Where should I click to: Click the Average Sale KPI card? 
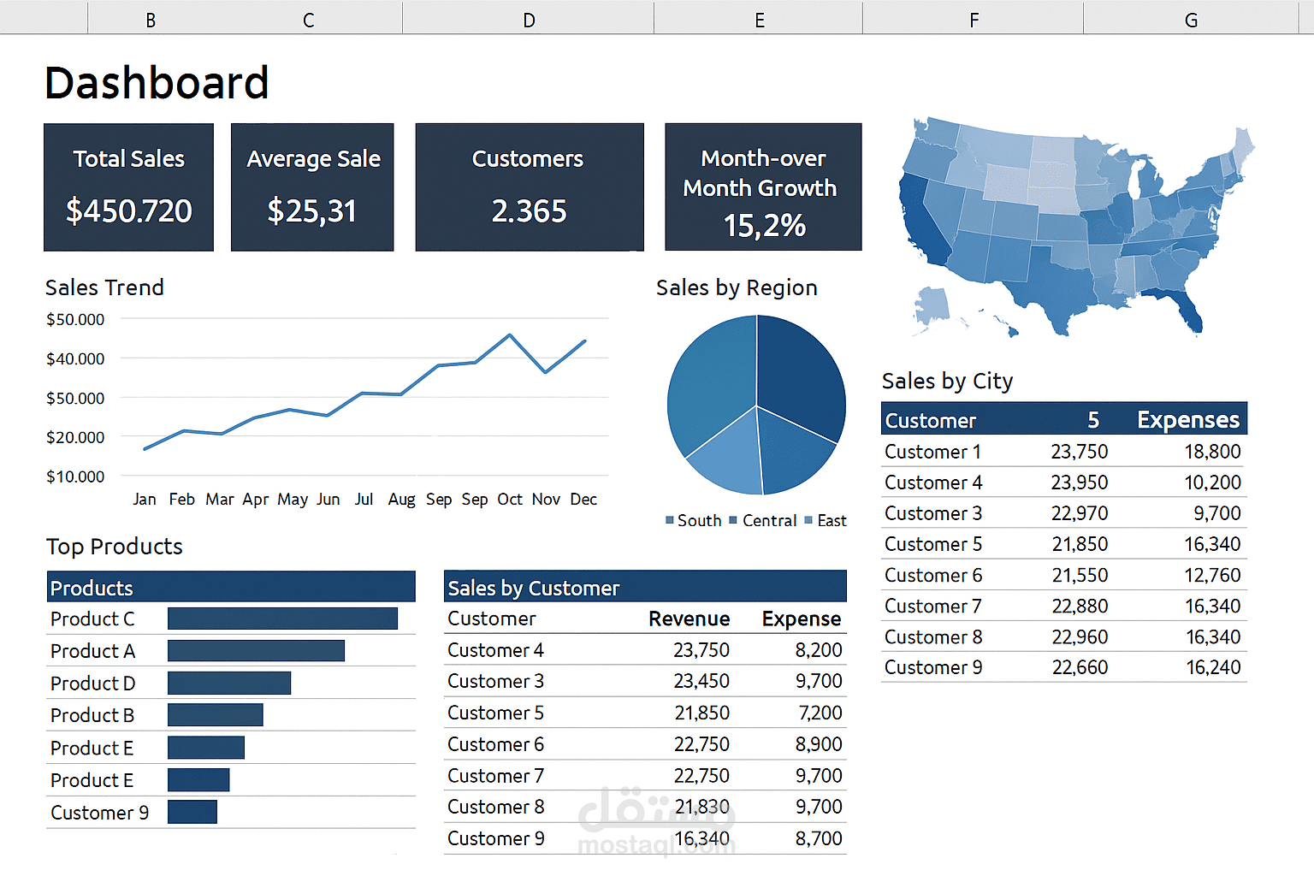(312, 187)
